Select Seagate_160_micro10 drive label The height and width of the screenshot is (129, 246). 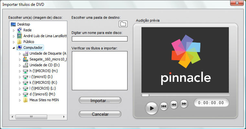point(48,59)
